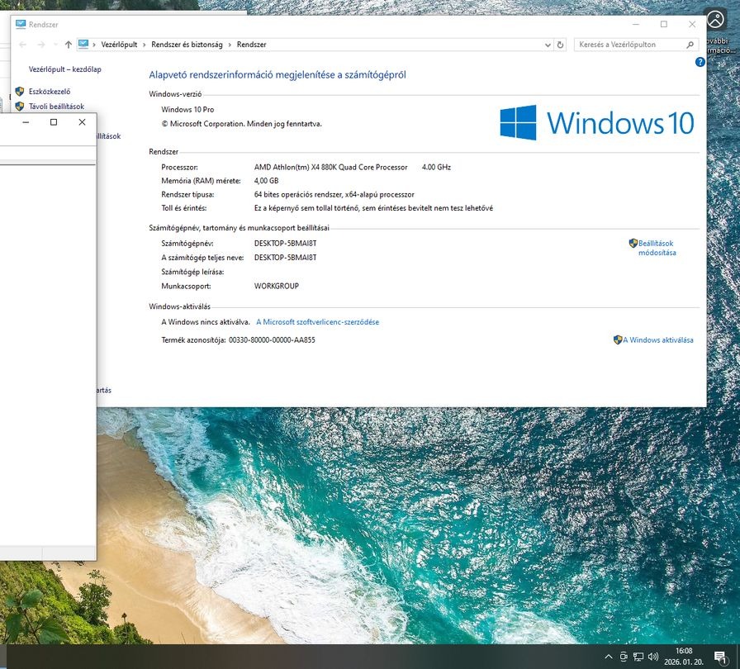The height and width of the screenshot is (669, 740).
Task: Click the Számítógépnév value DESKTOP-5BMAI8T
Action: click(285, 244)
